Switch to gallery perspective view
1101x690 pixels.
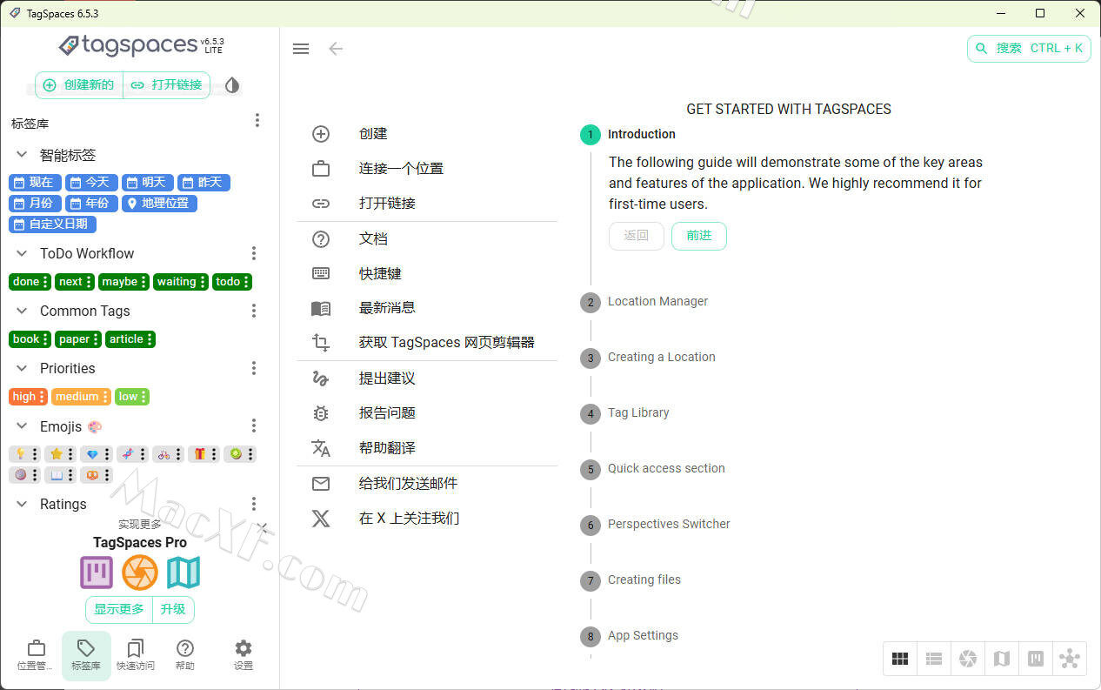point(968,659)
